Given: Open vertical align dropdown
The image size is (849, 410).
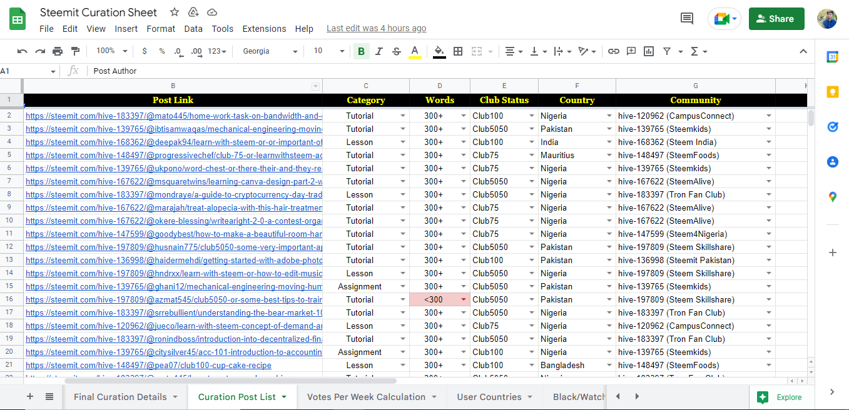Looking at the screenshot, I should click(x=538, y=51).
